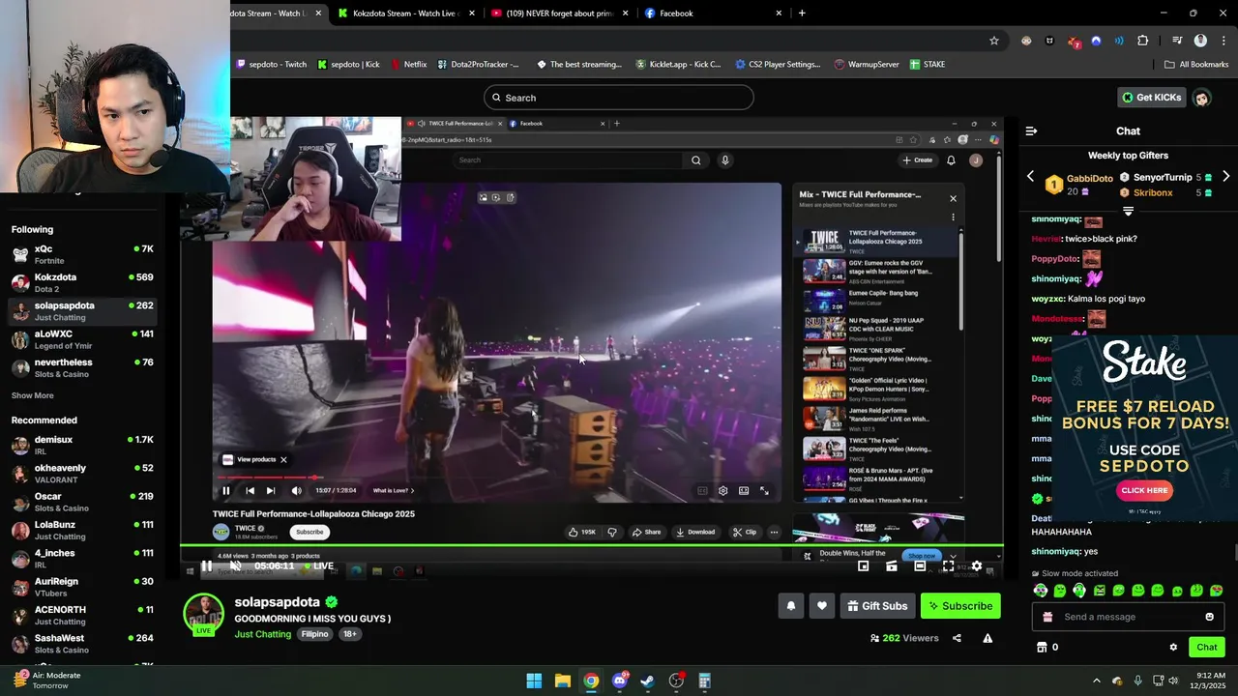Open xQc channel in Following list
Screen dimensions: 1238x696
[x=82, y=254]
